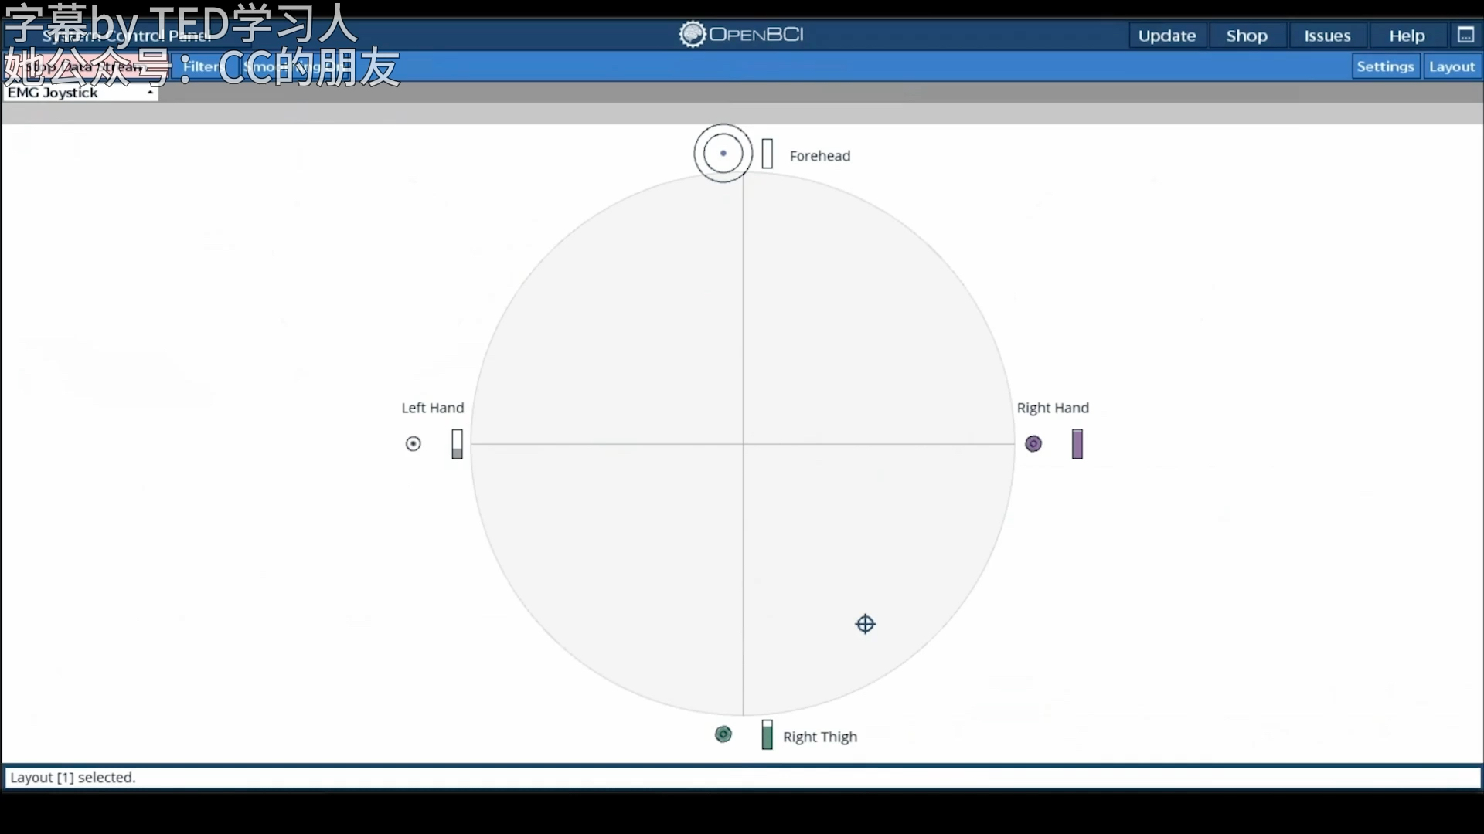Screen dimensions: 1484x834
Task: Open the Filters button
Action: 203,66
